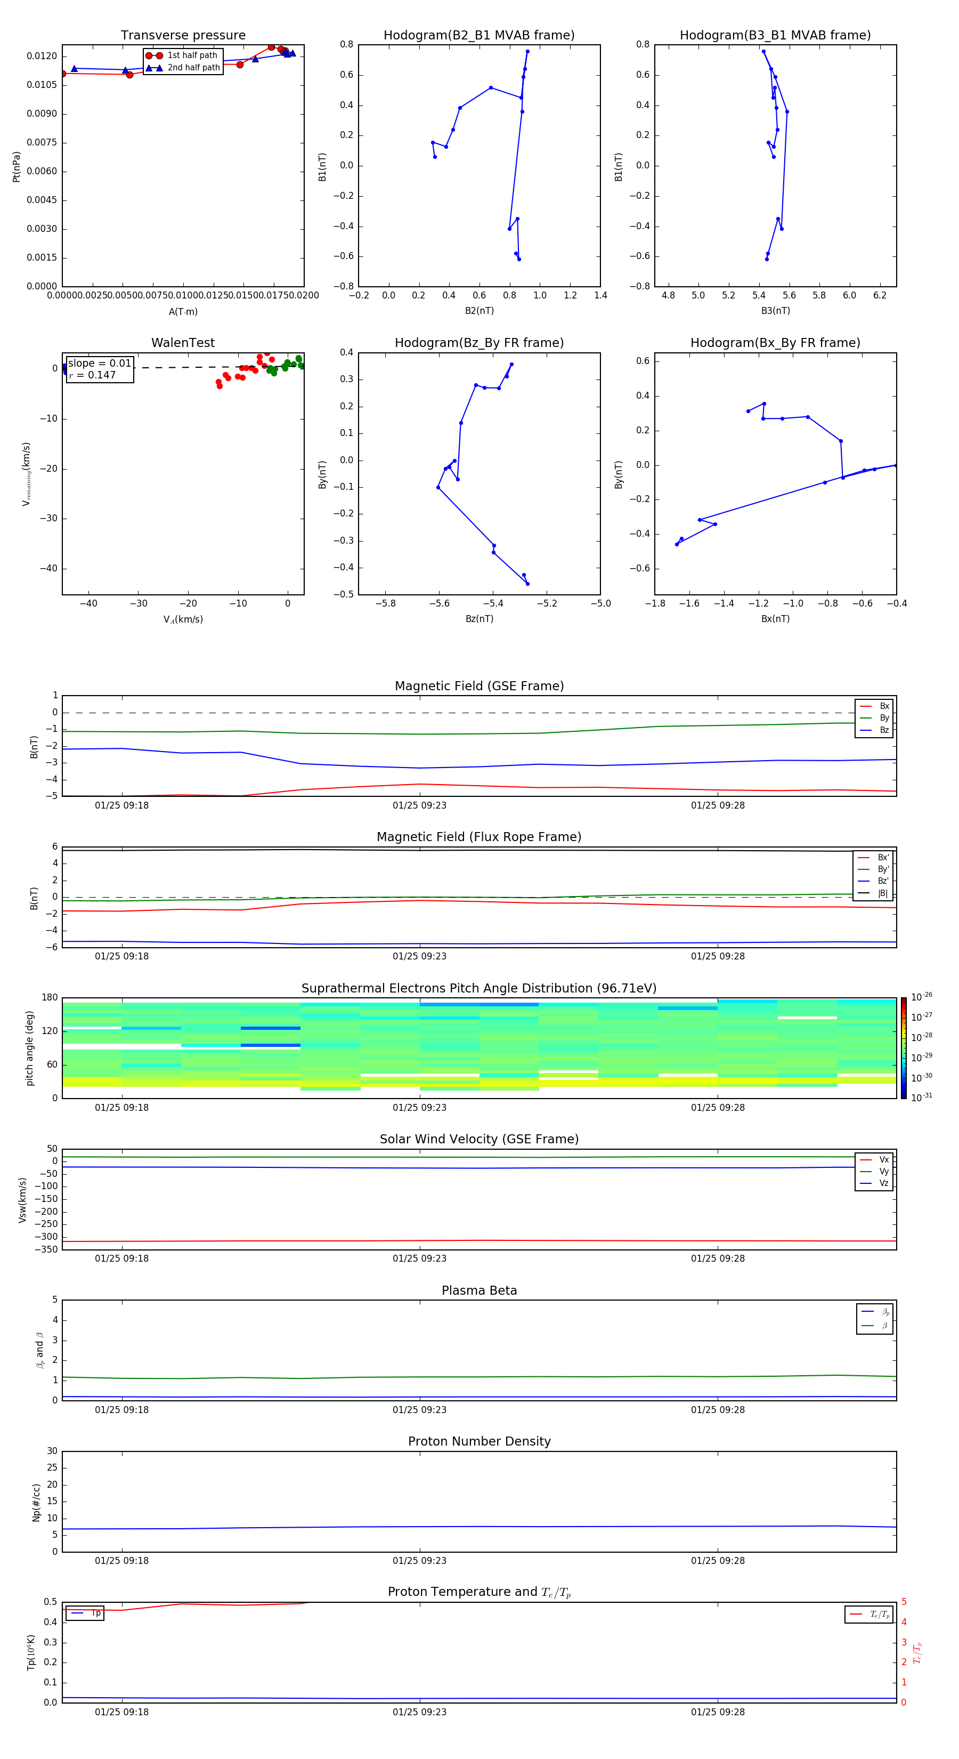Select the red "Bx" entry in GSE legend
Viewport: 959px width, 1759px height.
[x=874, y=706]
